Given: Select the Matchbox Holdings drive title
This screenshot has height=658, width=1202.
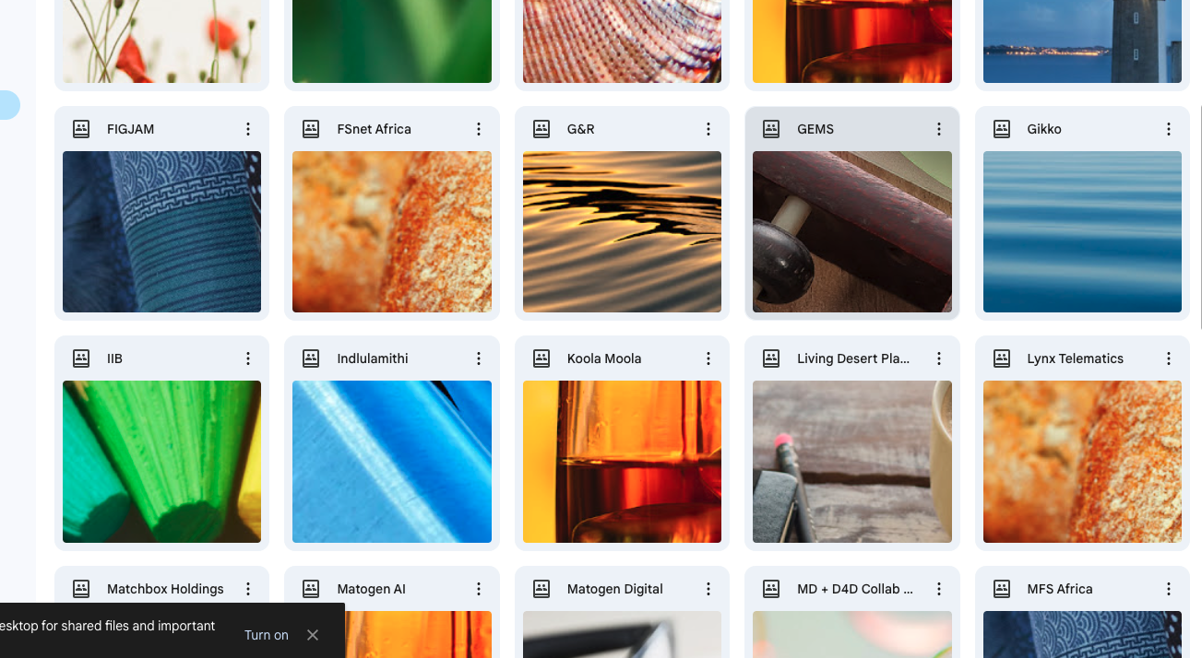Looking at the screenshot, I should [x=165, y=589].
